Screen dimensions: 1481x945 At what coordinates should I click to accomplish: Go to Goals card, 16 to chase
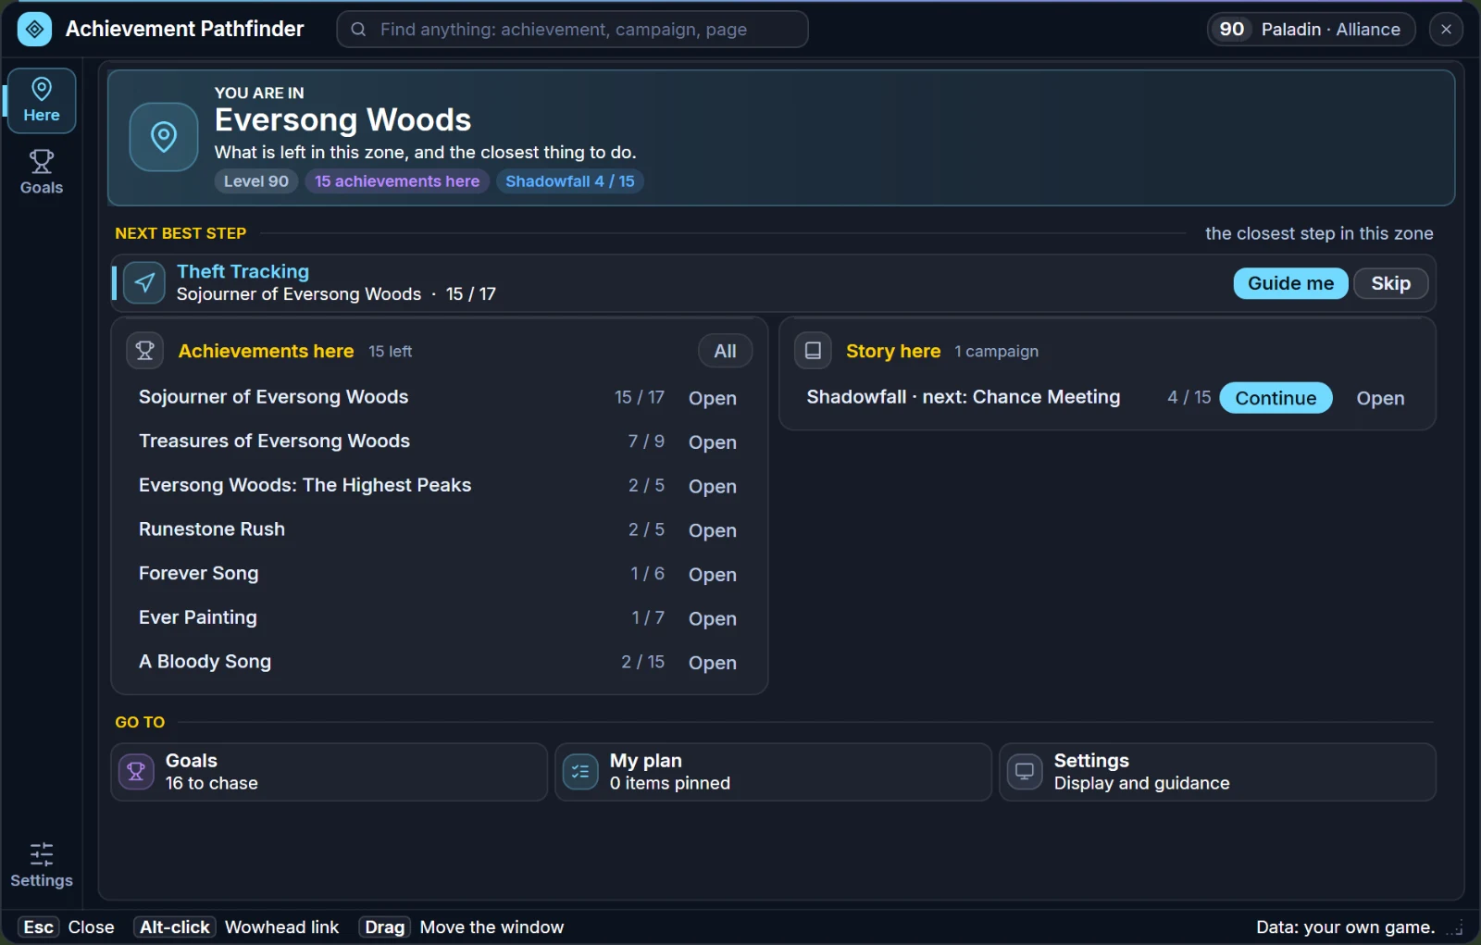(329, 772)
